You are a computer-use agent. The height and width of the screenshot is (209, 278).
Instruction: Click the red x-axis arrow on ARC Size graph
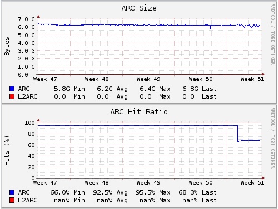click(263, 74)
